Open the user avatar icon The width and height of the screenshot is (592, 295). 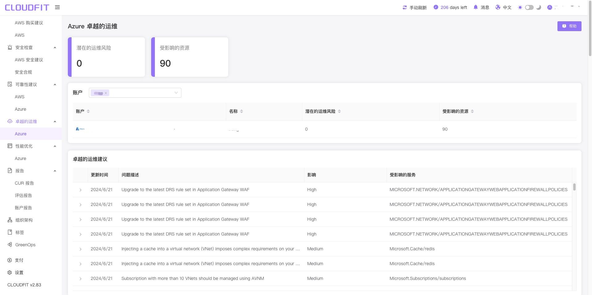pos(550,7)
